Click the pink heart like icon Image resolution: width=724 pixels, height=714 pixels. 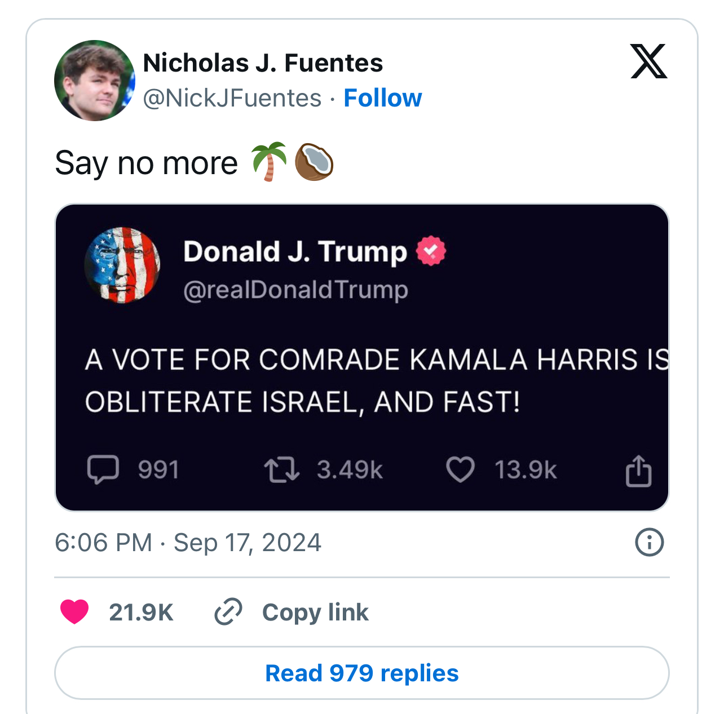[x=74, y=612]
